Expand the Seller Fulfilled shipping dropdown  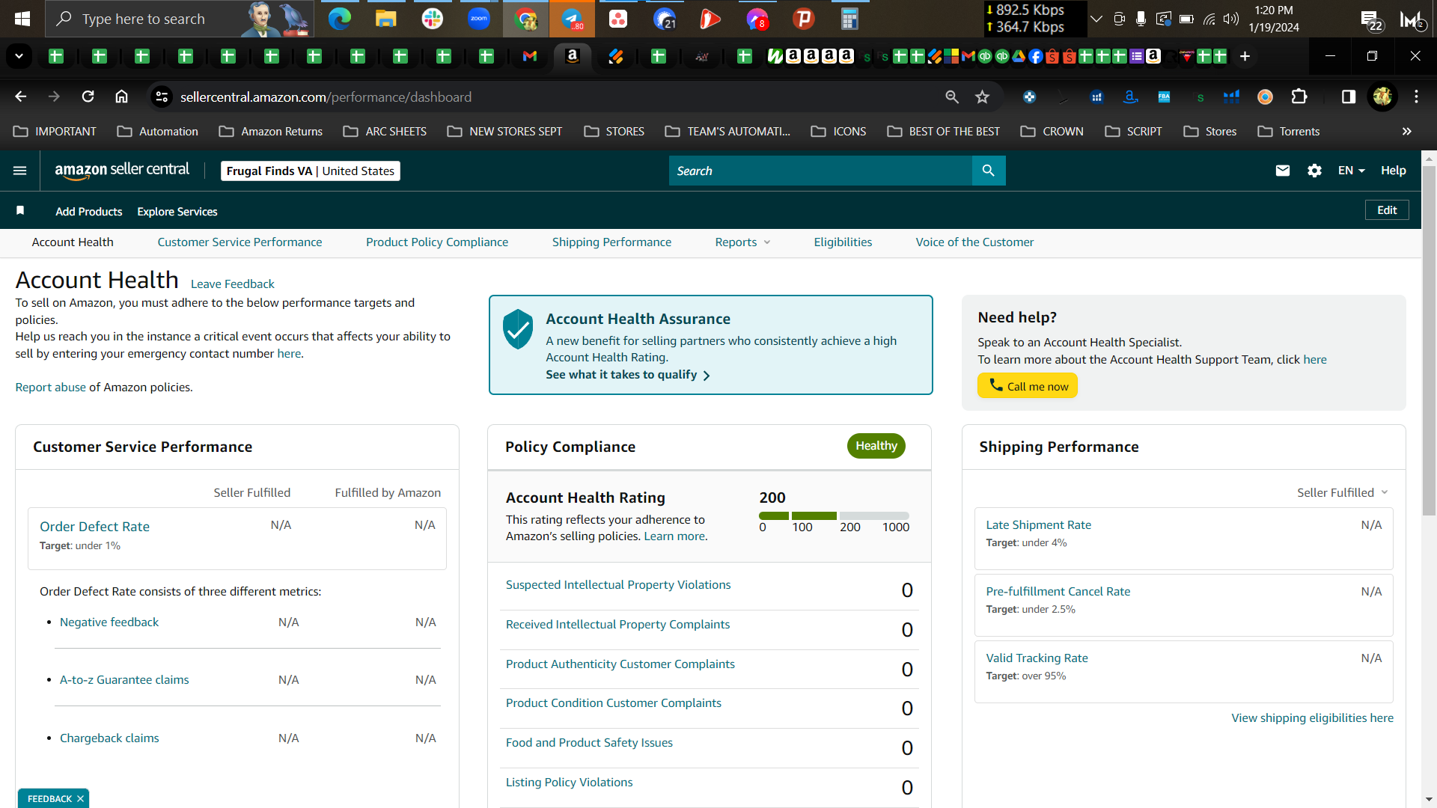[1343, 492]
